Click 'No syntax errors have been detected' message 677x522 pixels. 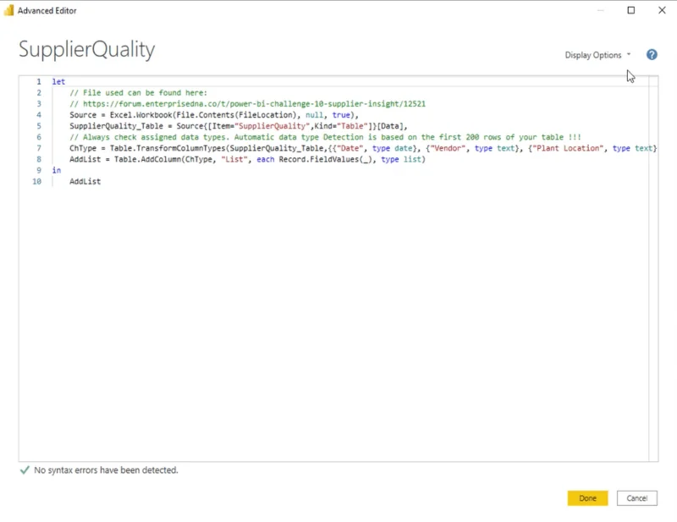tap(106, 470)
